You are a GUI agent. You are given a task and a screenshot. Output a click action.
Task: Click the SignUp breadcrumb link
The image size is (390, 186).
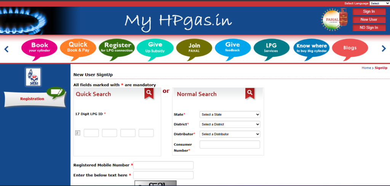pyautogui.click(x=381, y=68)
